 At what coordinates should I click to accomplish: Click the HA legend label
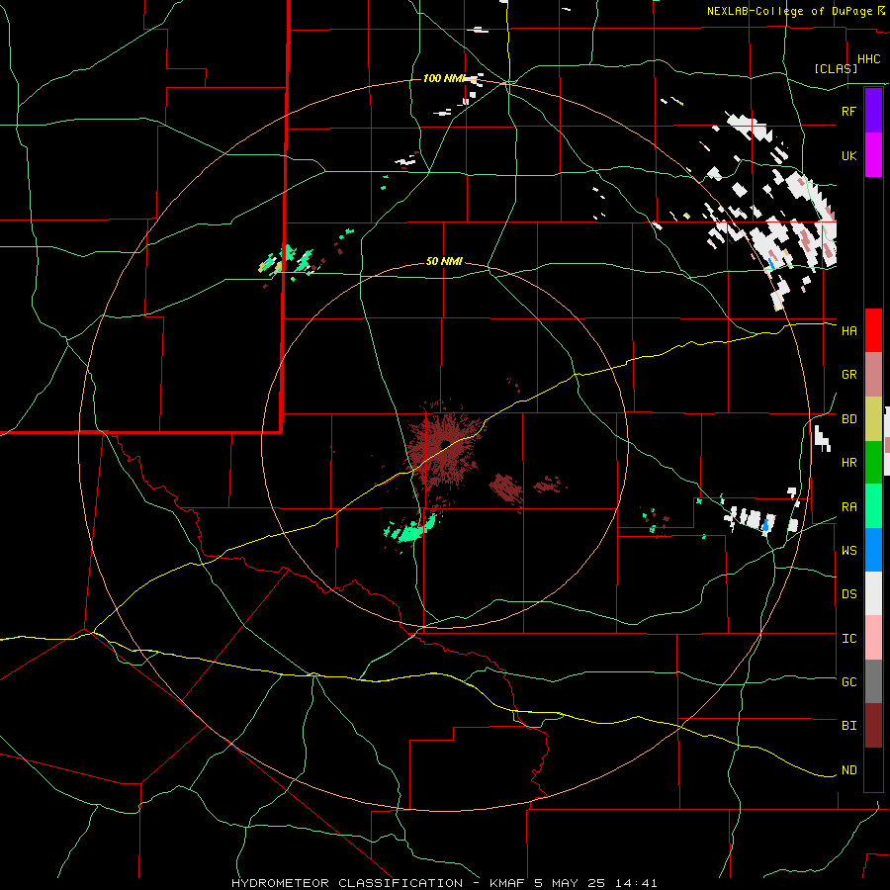pyautogui.click(x=848, y=331)
